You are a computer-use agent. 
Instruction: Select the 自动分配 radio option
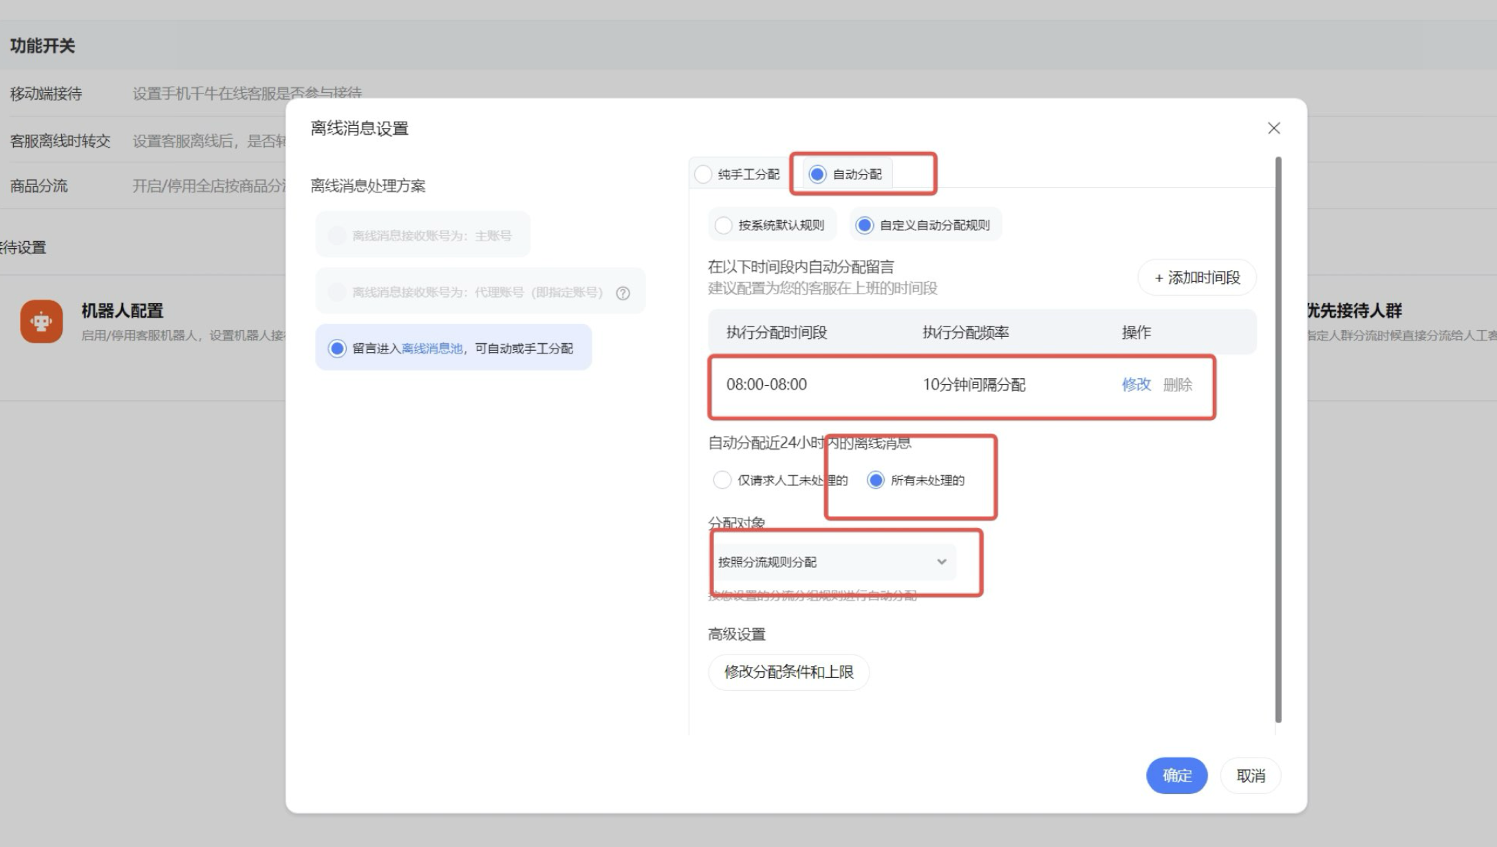[x=817, y=175]
